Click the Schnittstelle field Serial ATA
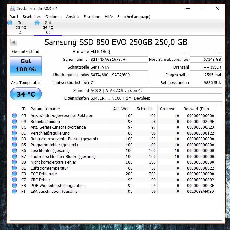 (x=119, y=67)
